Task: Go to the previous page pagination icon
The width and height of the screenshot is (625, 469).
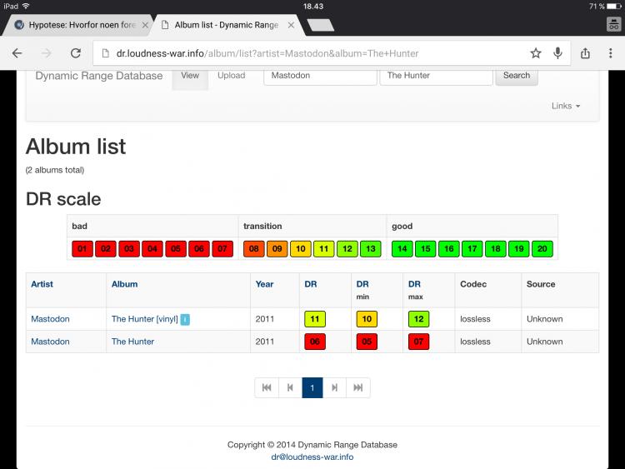Action: pyautogui.click(x=290, y=387)
